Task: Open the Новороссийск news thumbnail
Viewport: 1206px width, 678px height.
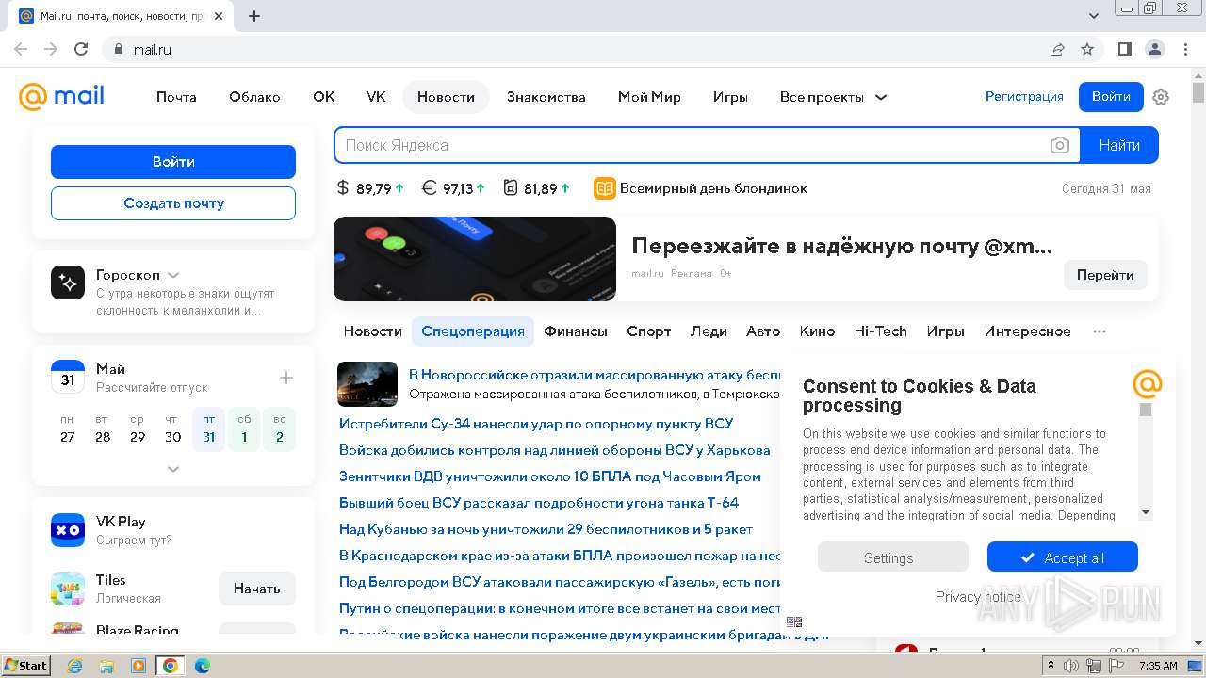Action: [367, 383]
